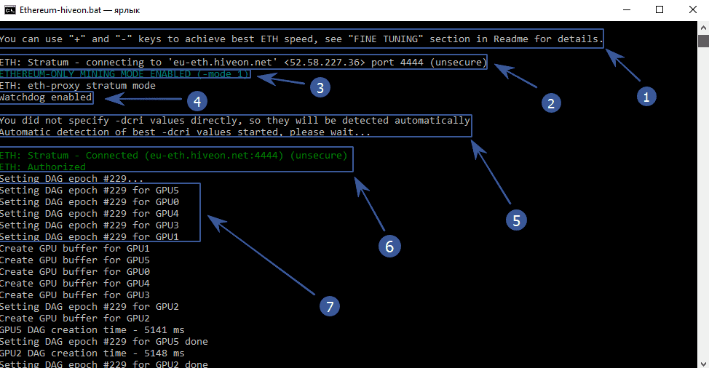Click 'Setting DAG epoch #229 for GPU0' line
Screen dimensions: 709x368
click(90, 202)
